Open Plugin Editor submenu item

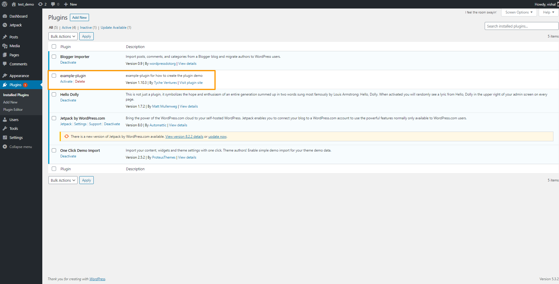coord(13,110)
